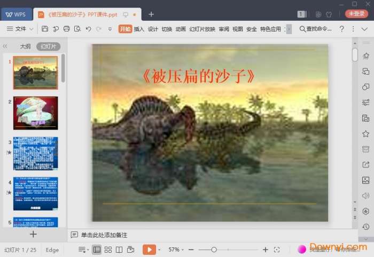Click the share export icon in right sidebar
374x257 pixels.
pyautogui.click(x=365, y=165)
